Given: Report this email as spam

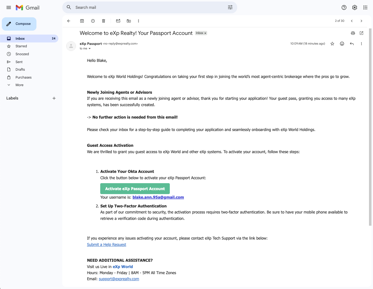Looking at the screenshot, I should pos(93,21).
